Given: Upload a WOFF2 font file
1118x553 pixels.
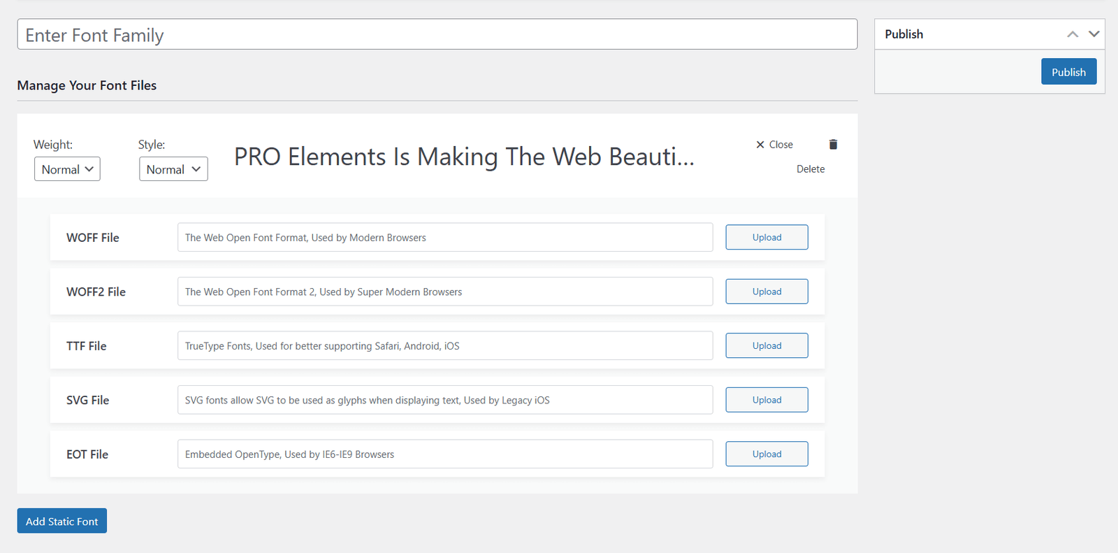Looking at the screenshot, I should pos(767,292).
